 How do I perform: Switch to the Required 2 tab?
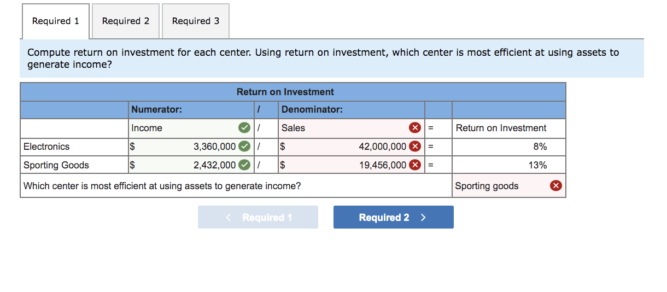click(x=126, y=21)
